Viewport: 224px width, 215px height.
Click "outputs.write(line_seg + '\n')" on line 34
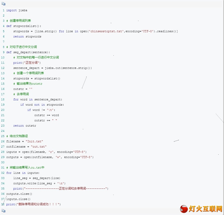(x=39, y=183)
